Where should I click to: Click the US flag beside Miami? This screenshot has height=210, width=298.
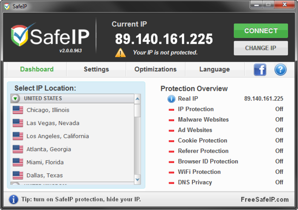pyautogui.click(x=18, y=162)
